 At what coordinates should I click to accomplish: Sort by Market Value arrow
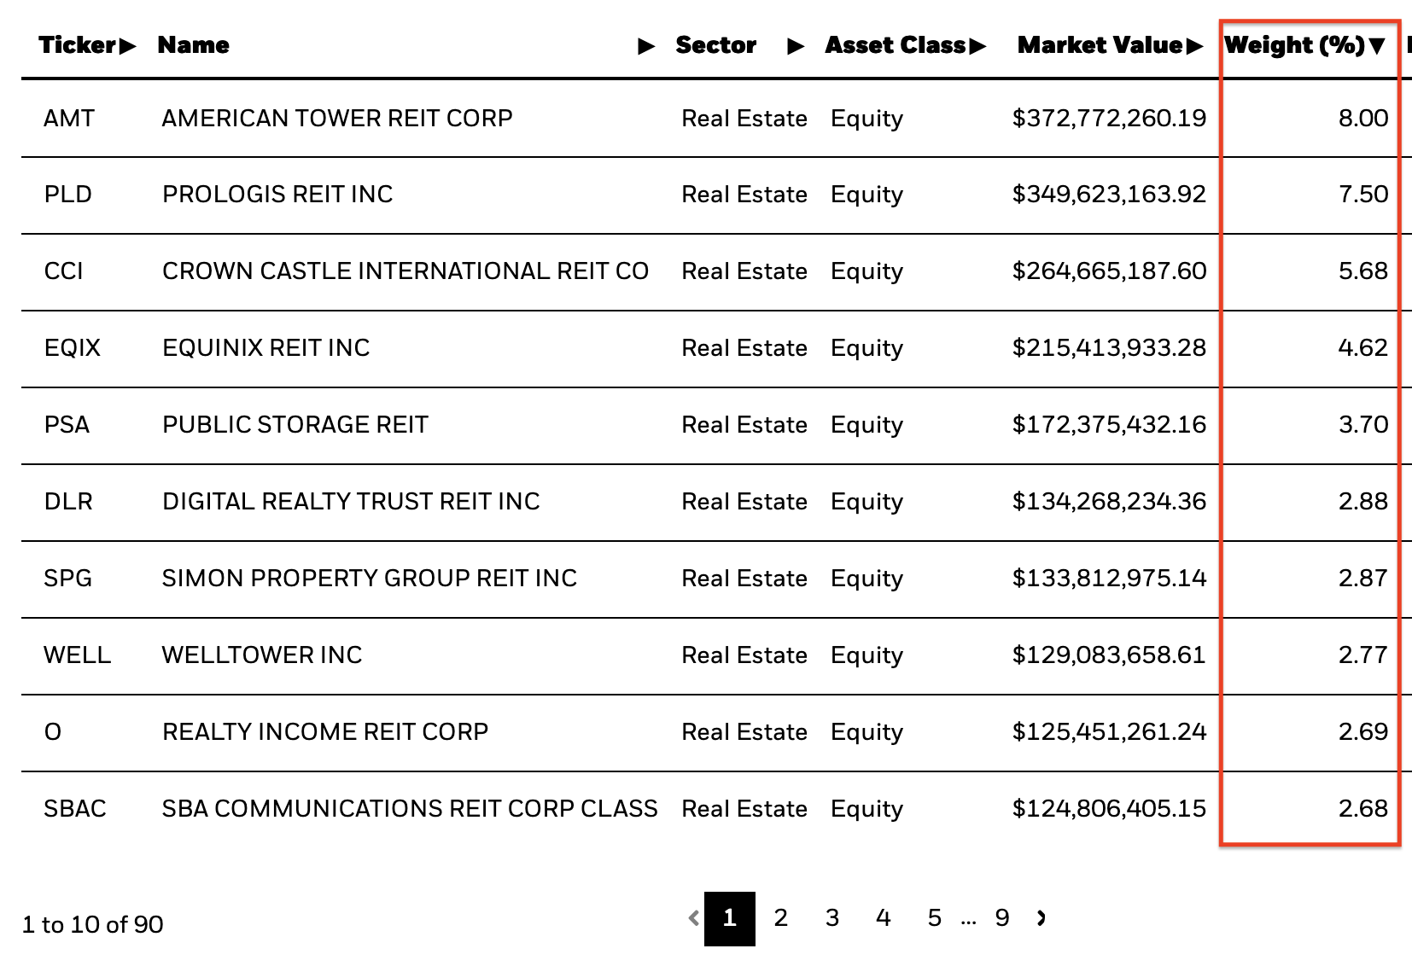click(1194, 46)
